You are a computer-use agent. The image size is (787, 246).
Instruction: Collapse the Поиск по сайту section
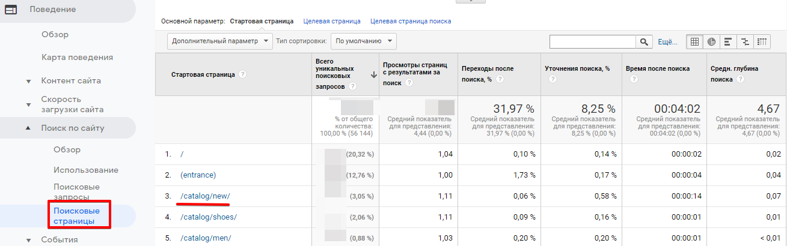coord(28,128)
